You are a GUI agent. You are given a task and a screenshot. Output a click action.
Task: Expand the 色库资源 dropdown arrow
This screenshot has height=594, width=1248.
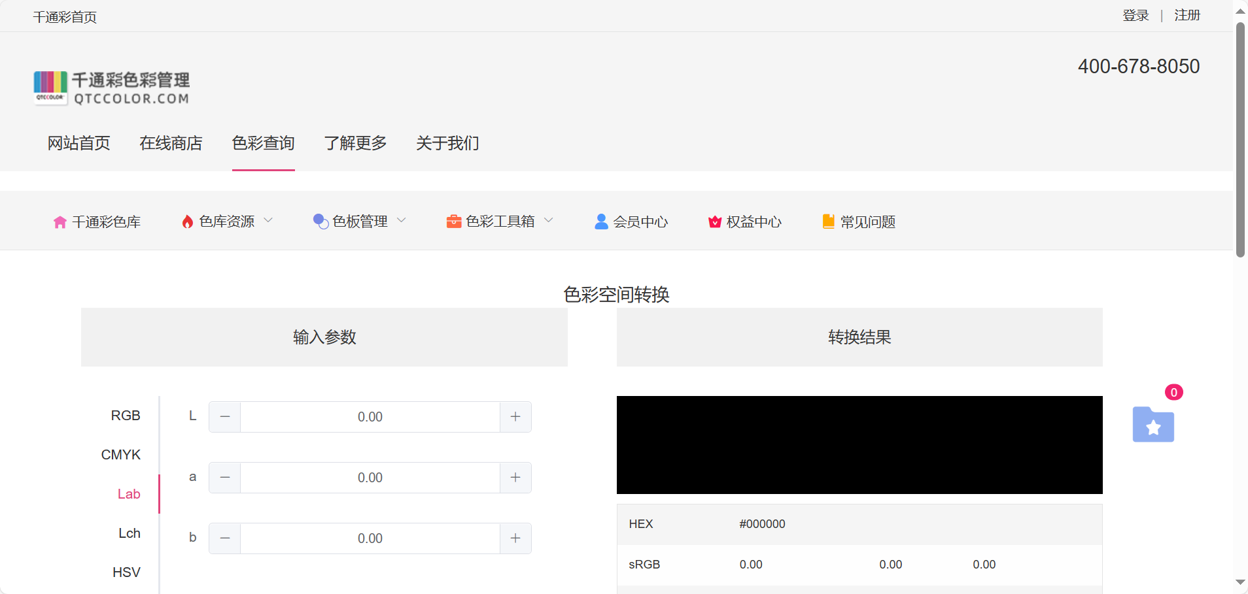coord(268,221)
